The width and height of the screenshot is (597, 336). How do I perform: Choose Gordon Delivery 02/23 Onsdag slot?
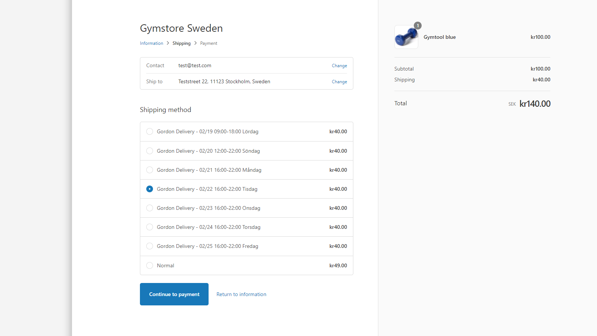click(x=150, y=208)
